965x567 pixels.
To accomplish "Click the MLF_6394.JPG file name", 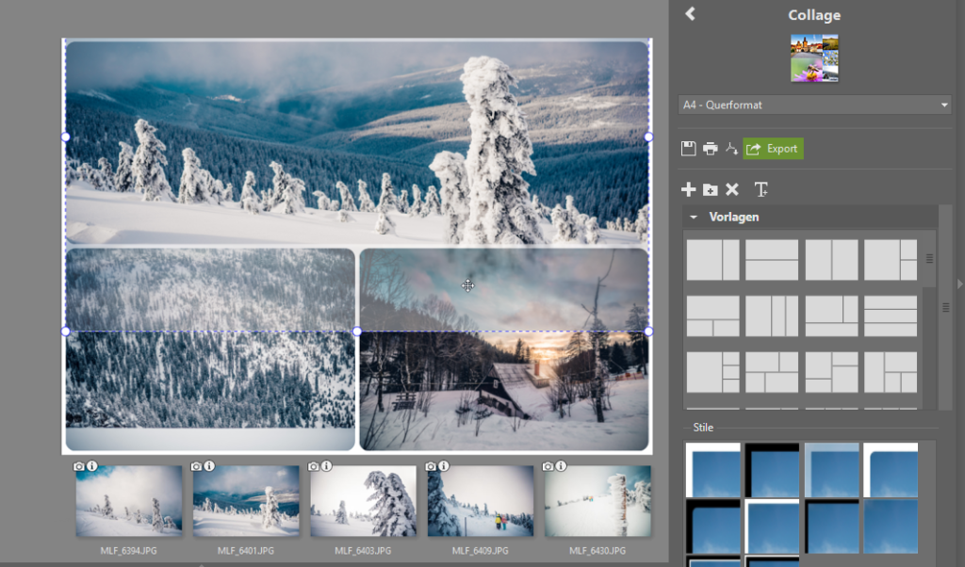I will point(128,550).
